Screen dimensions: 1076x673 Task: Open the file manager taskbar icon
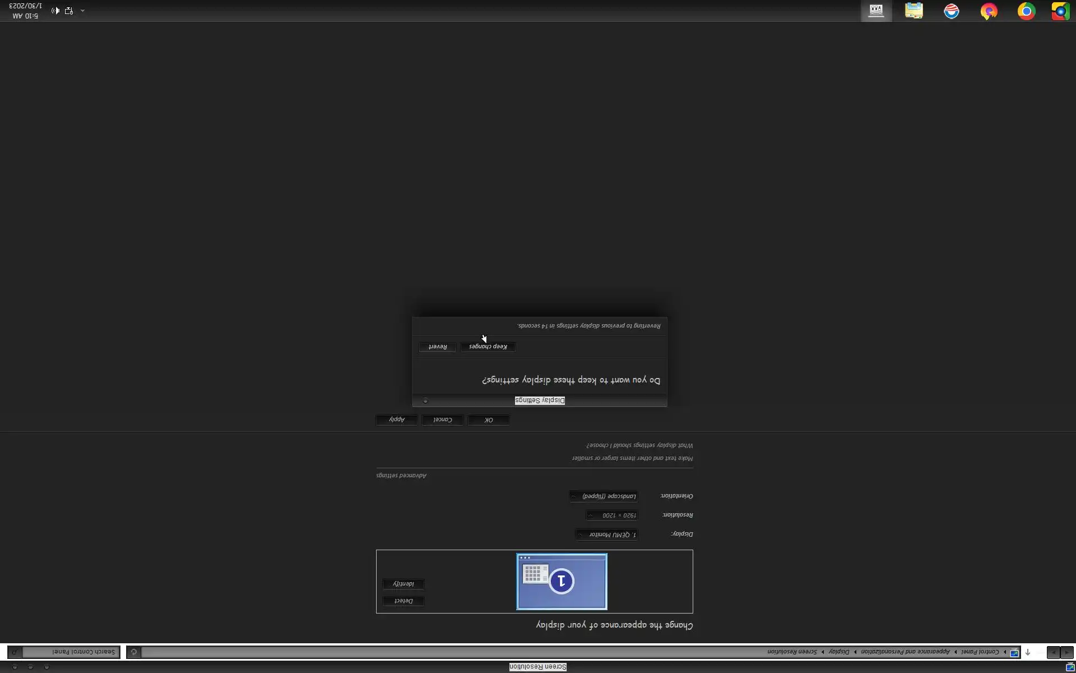click(913, 11)
